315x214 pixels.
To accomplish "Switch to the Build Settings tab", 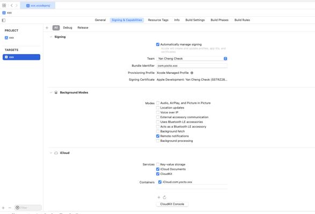I will coord(195,20).
